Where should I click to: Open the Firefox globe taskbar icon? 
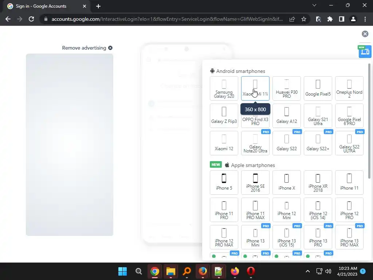(203, 271)
